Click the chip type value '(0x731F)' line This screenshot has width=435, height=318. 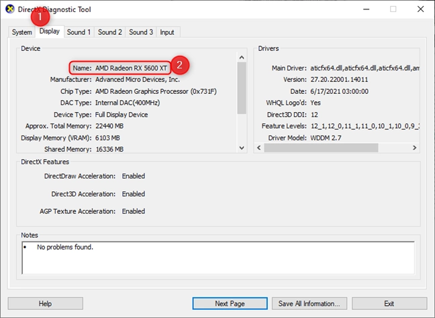tap(156, 91)
